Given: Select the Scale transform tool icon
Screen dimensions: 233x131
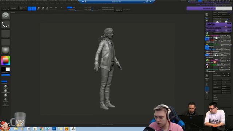Looking at the screenshot, I should point(43,8).
